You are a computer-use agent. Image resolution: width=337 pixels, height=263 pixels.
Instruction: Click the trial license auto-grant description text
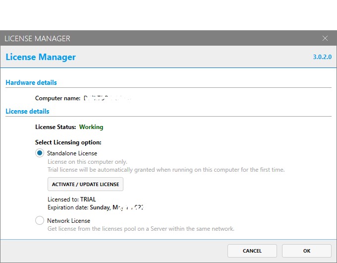166,170
